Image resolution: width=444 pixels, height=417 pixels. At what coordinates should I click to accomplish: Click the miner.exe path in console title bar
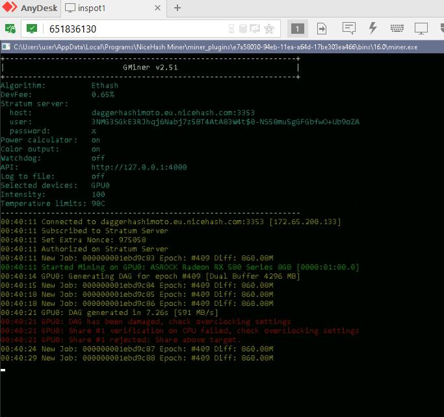215,47
